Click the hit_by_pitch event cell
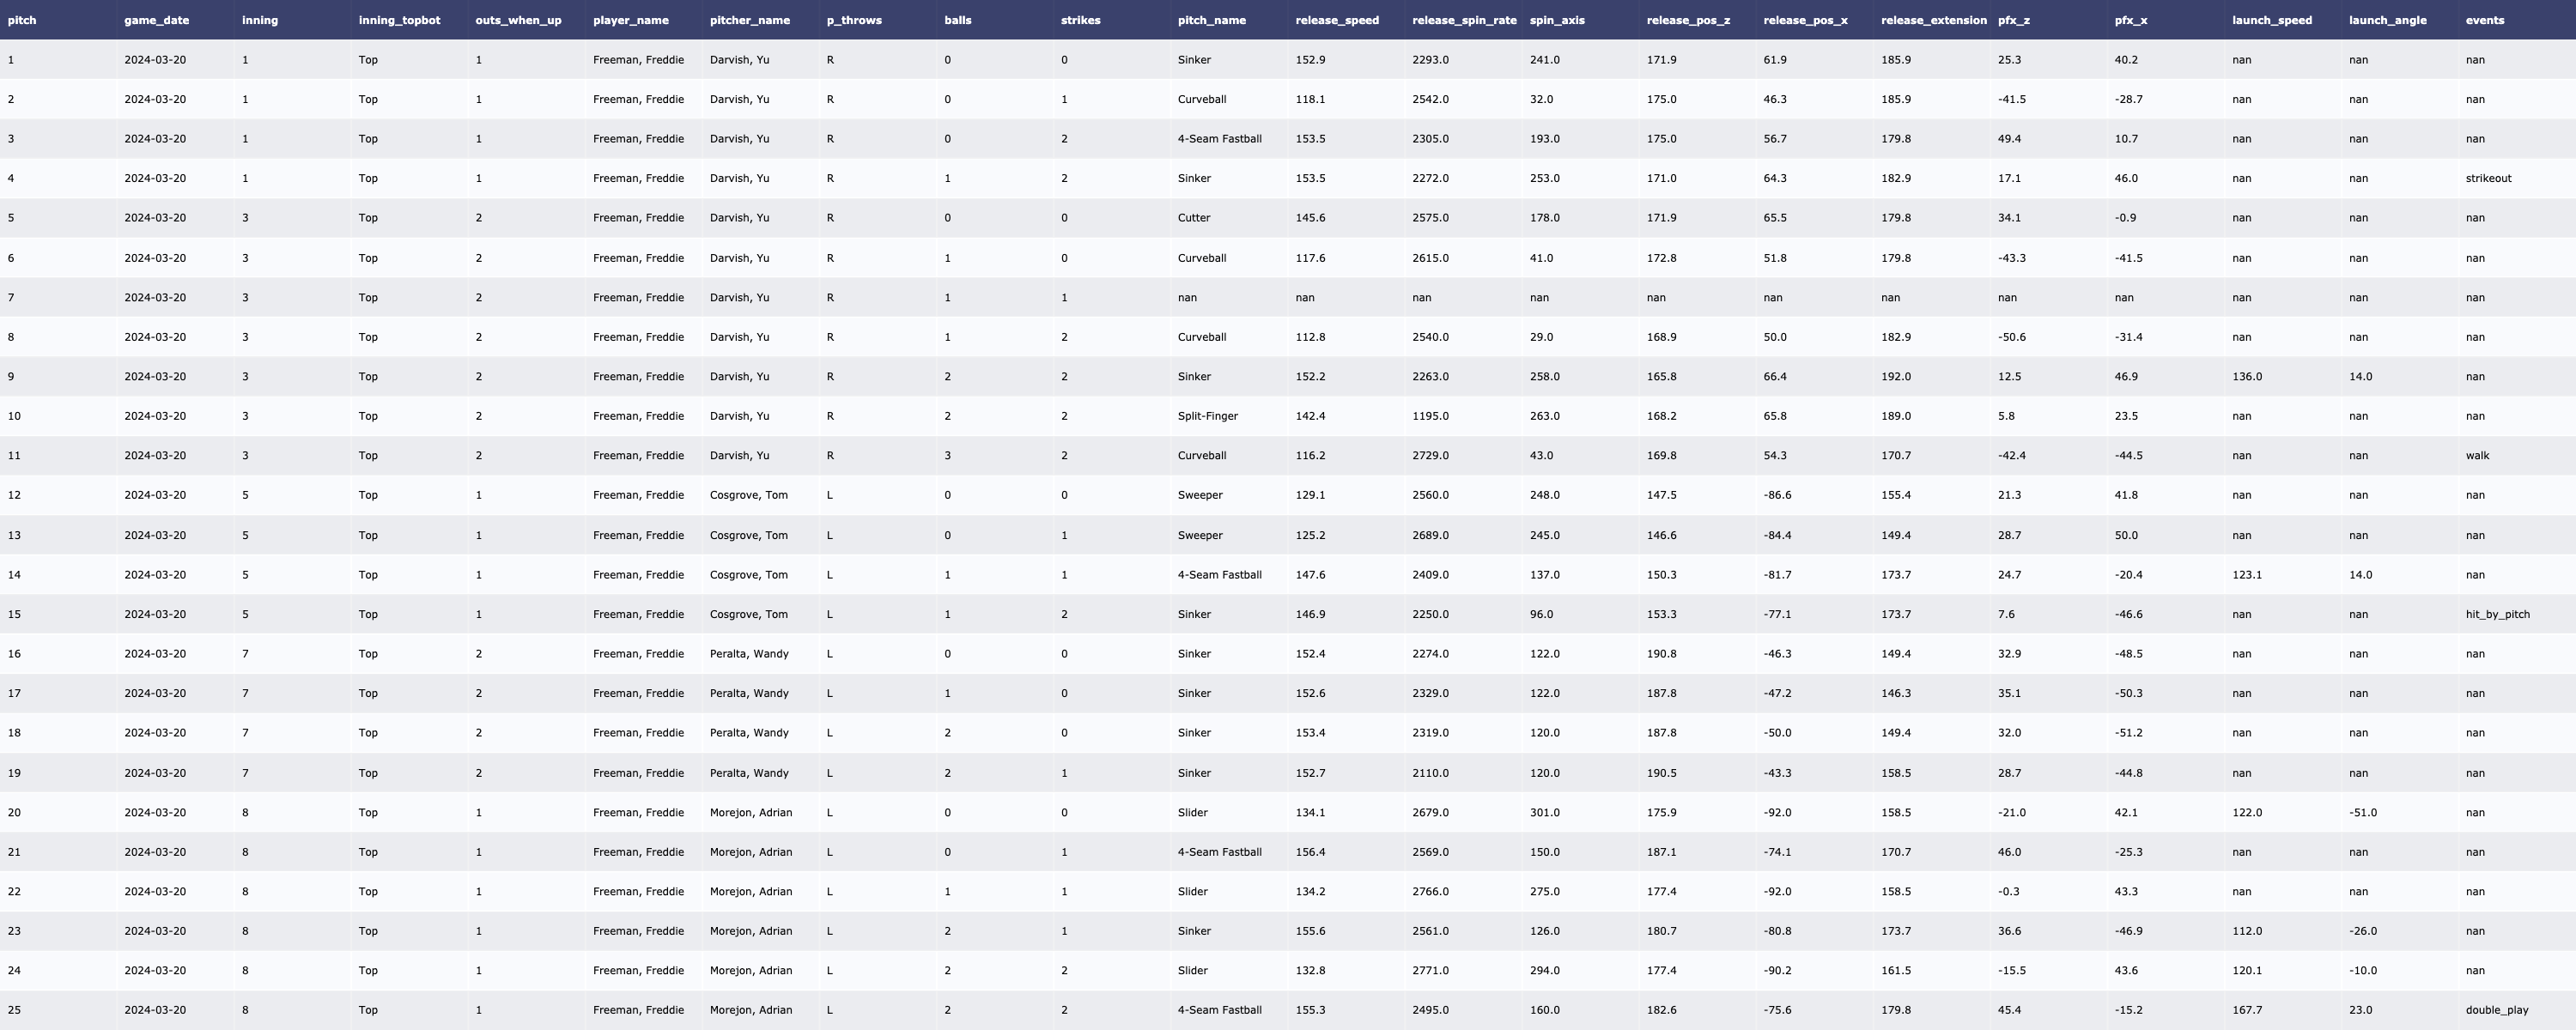 2497,614
